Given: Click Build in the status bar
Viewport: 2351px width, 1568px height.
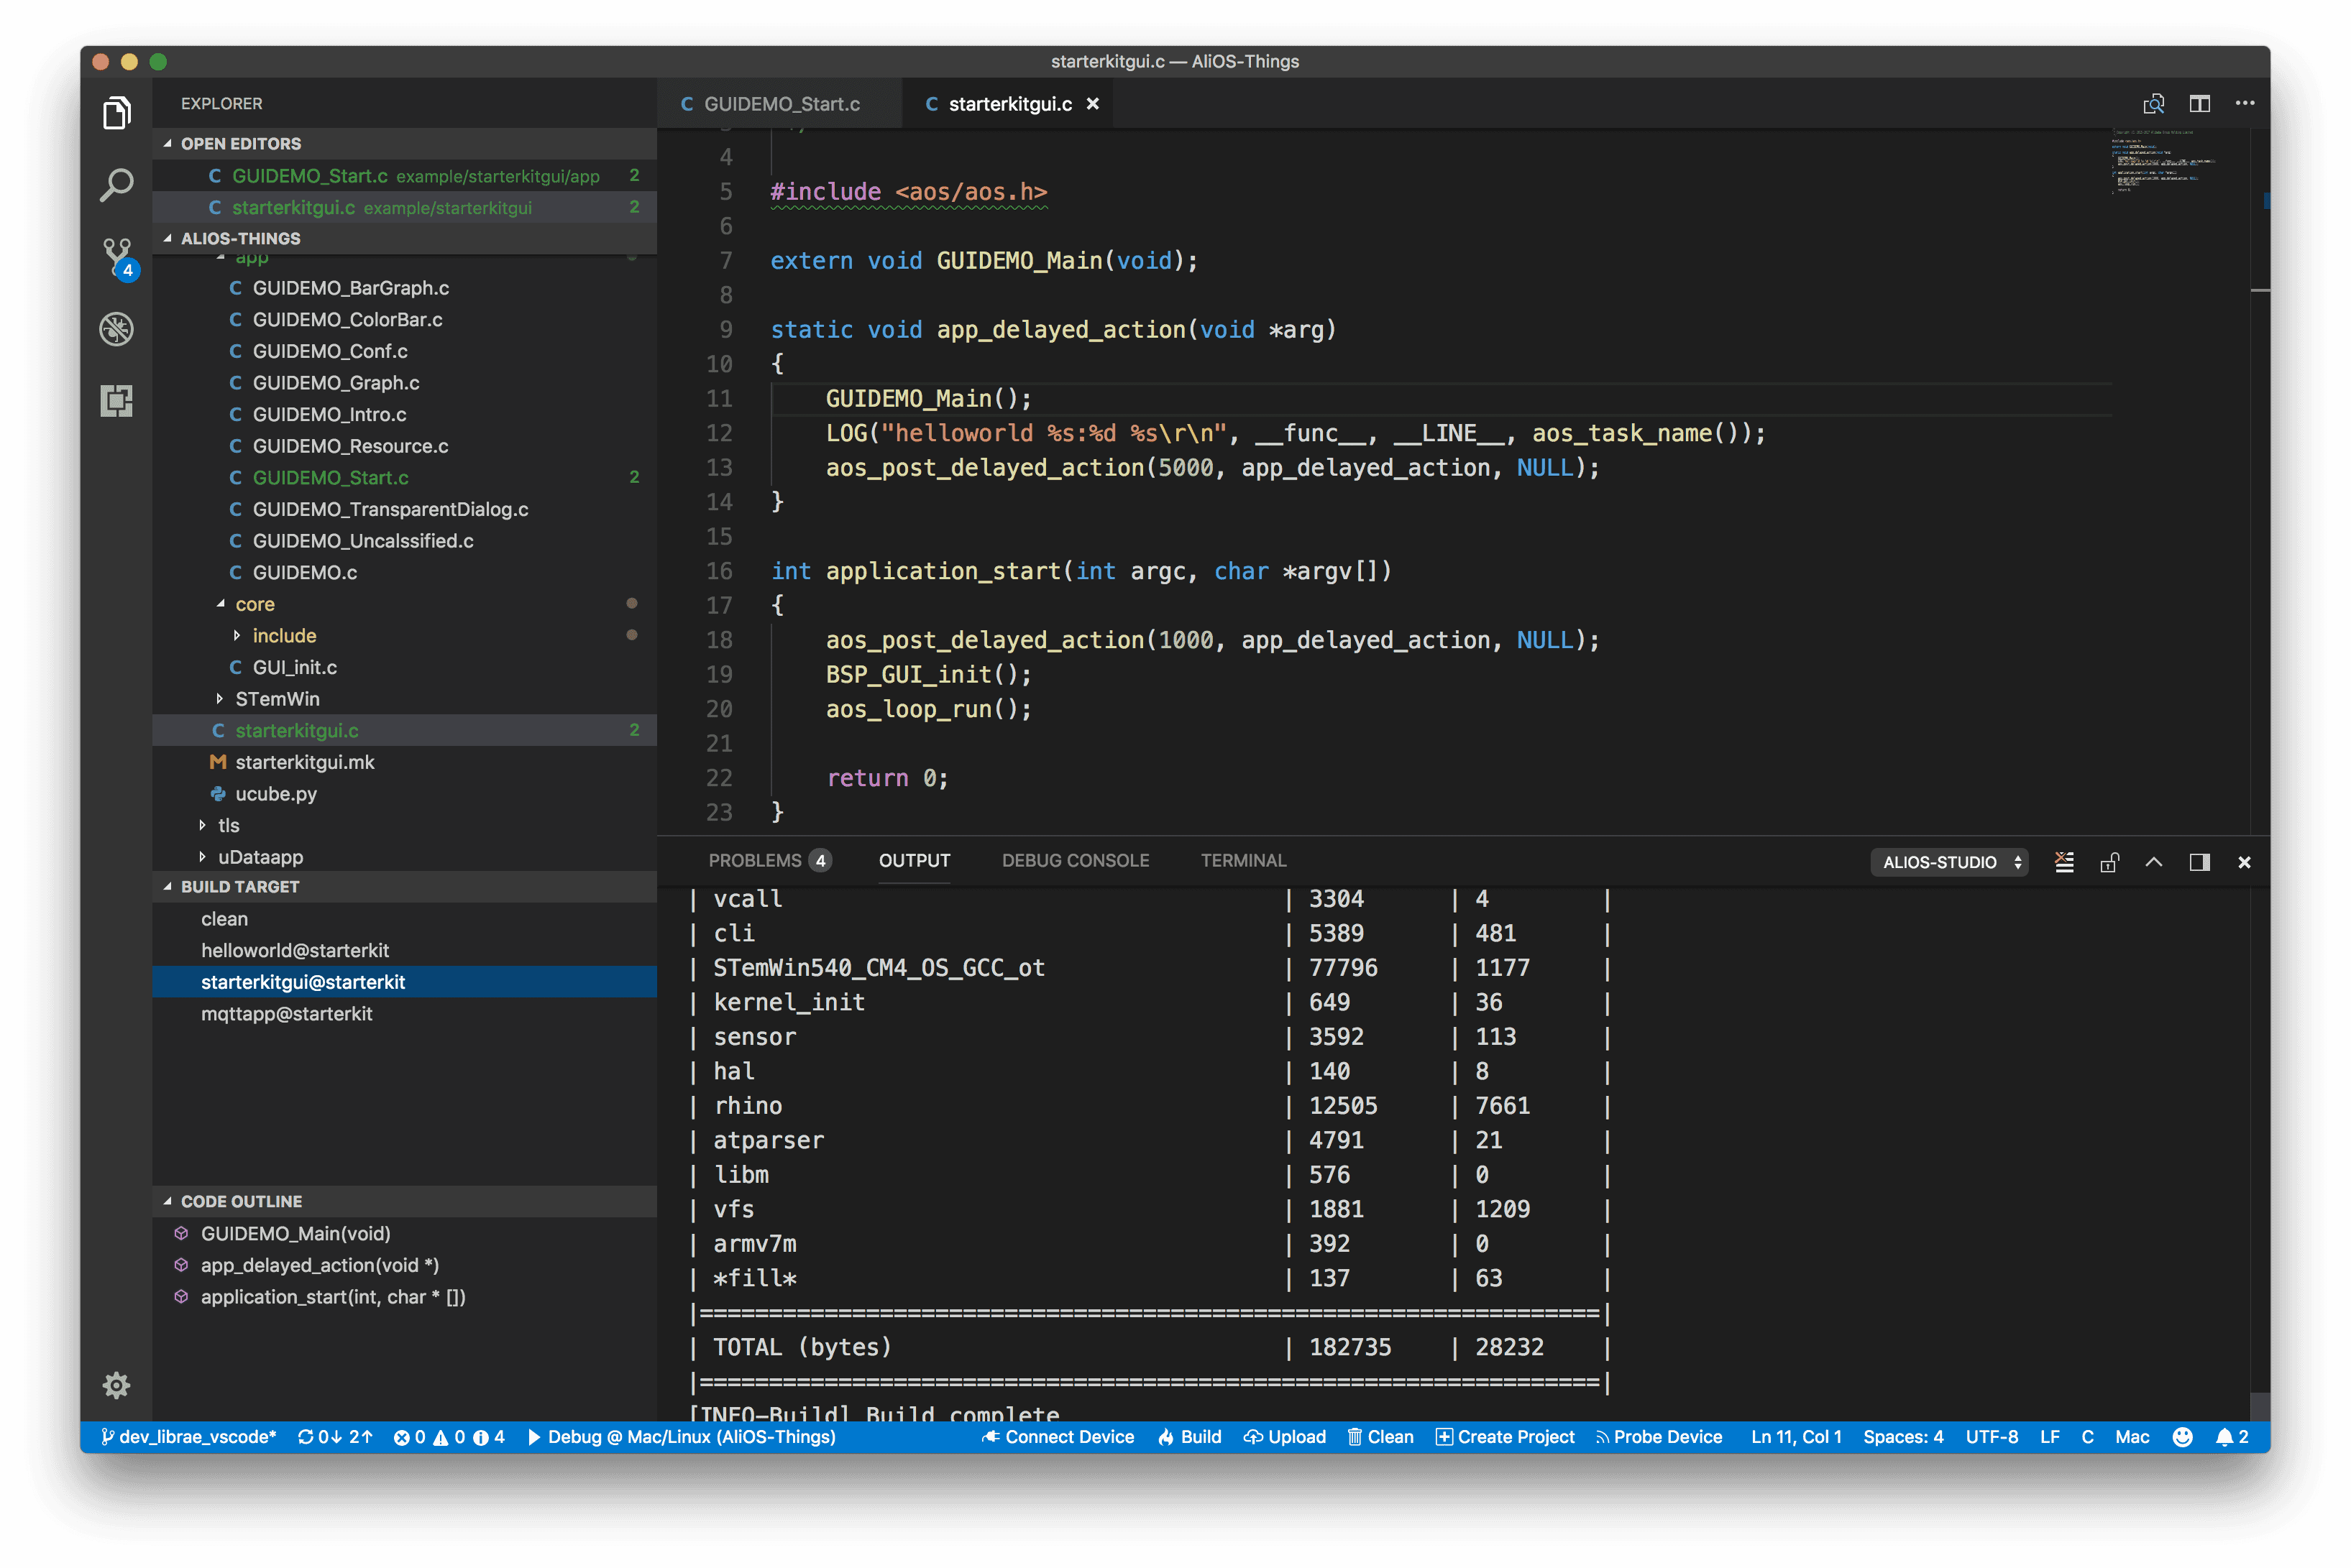Looking at the screenshot, I should [x=1189, y=1437].
